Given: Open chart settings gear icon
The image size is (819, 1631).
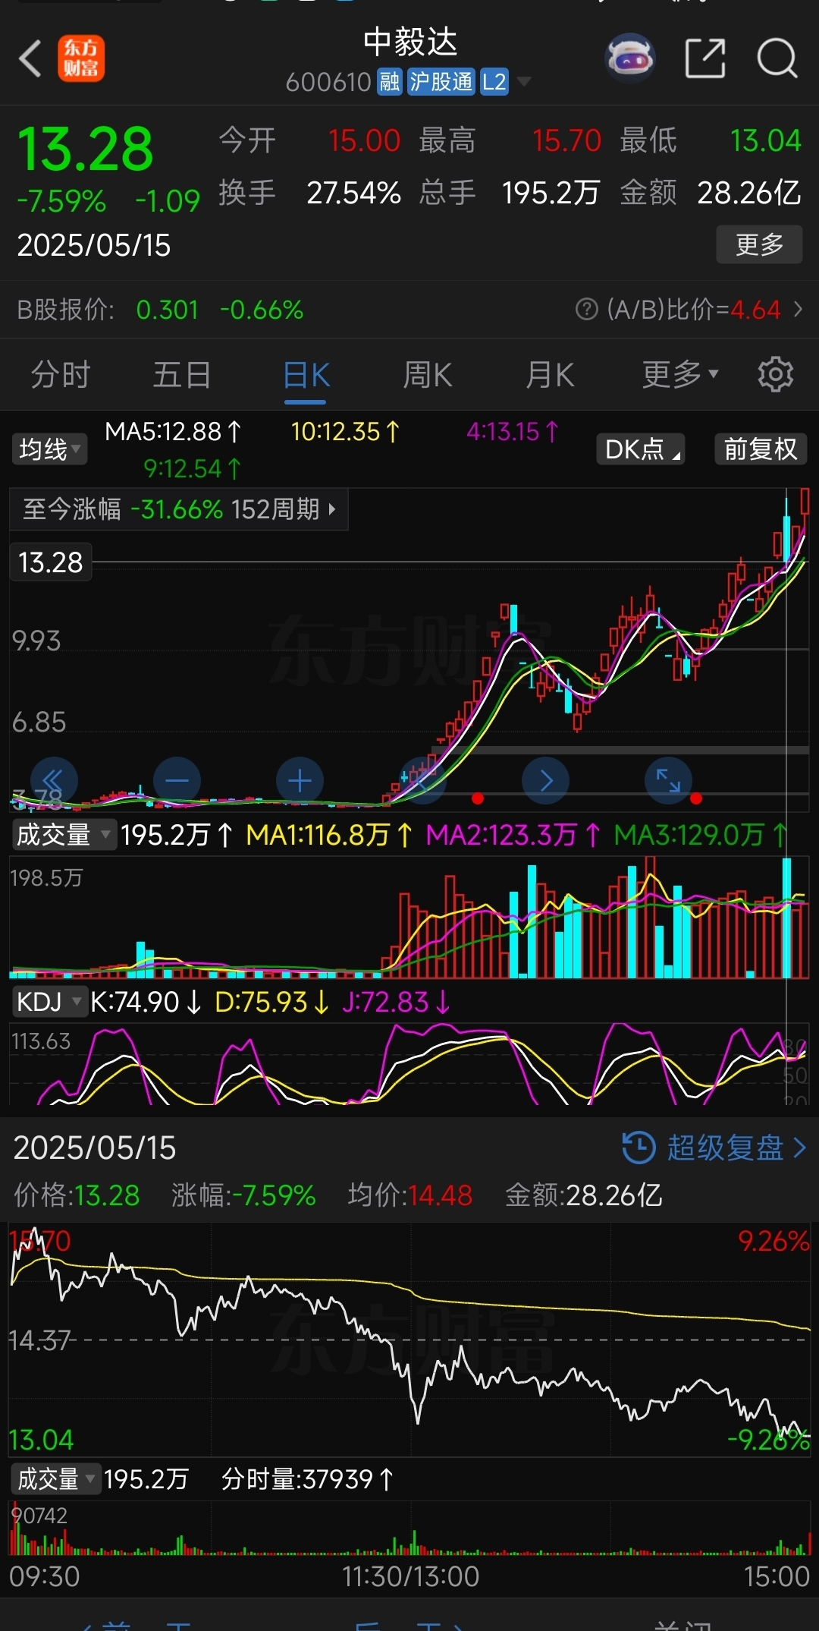Looking at the screenshot, I should pos(775,374).
